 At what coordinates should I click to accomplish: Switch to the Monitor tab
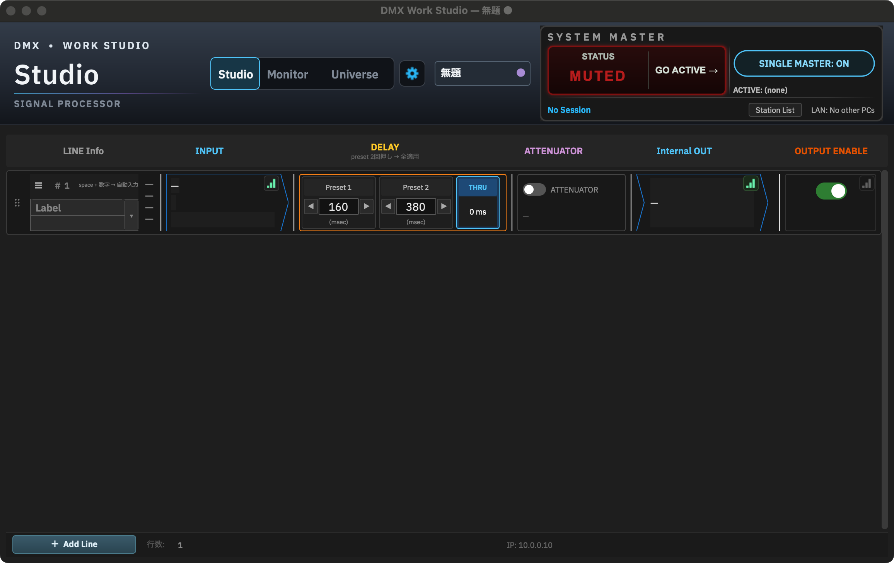287,74
